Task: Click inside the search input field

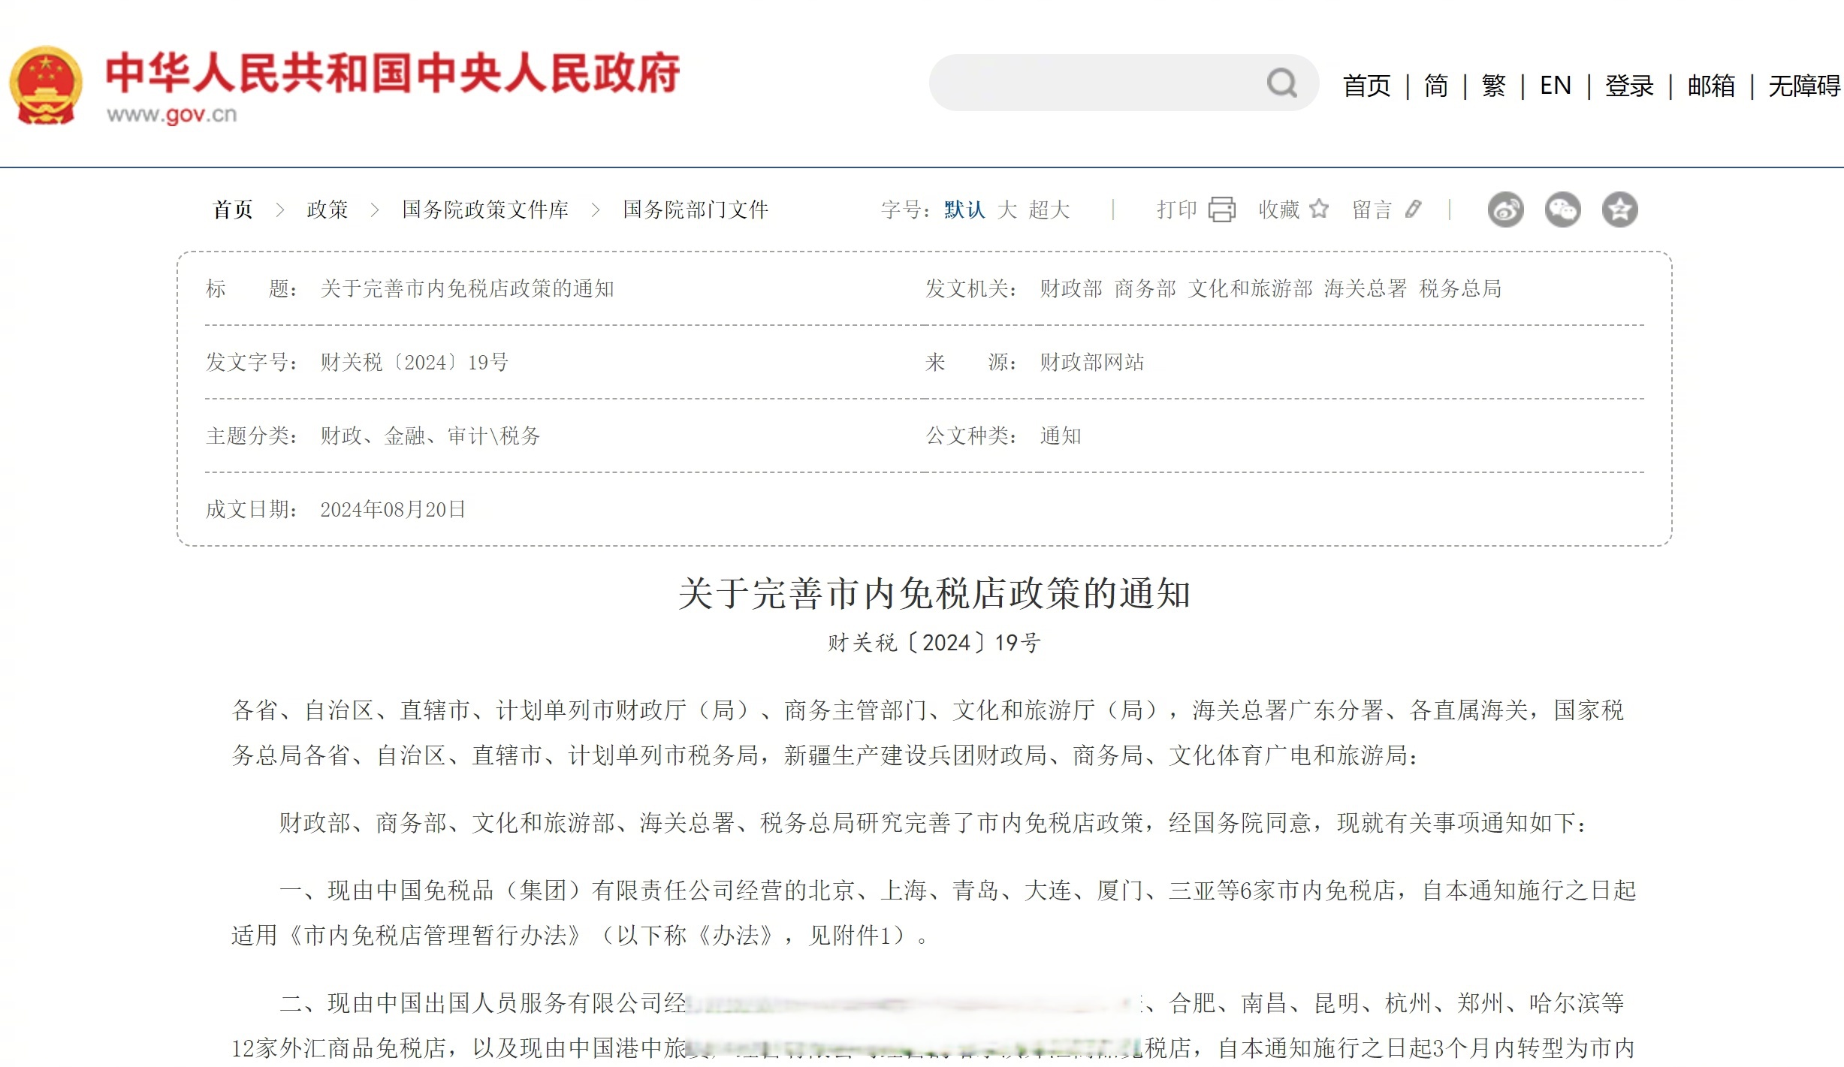Action: (x=1089, y=83)
